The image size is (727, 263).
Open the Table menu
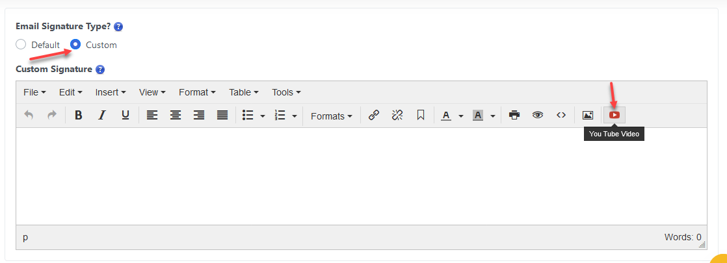point(244,92)
